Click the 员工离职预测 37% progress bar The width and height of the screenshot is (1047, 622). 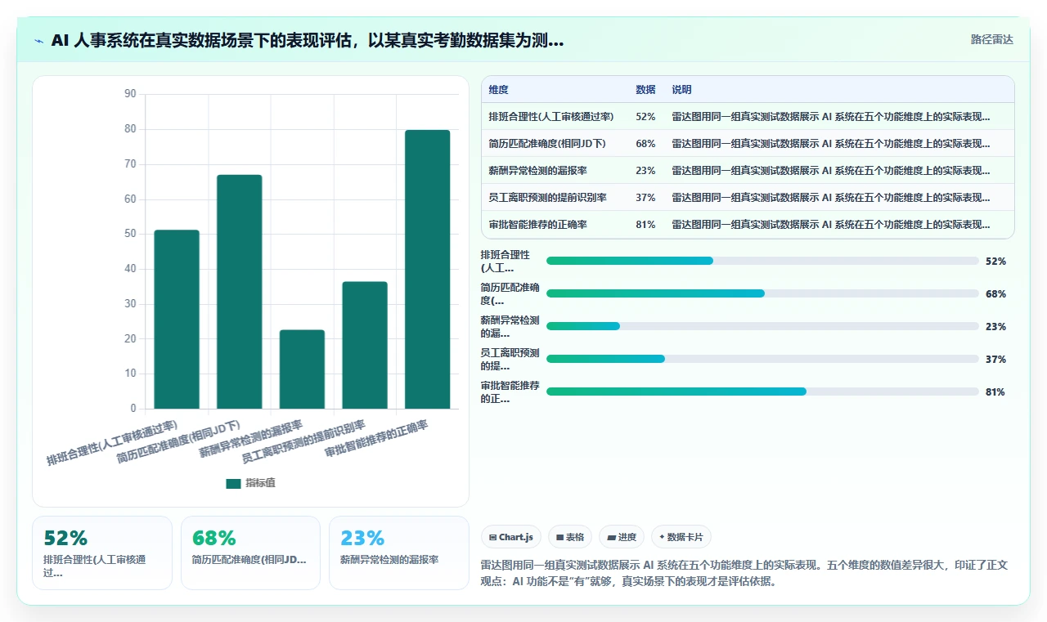[762, 359]
